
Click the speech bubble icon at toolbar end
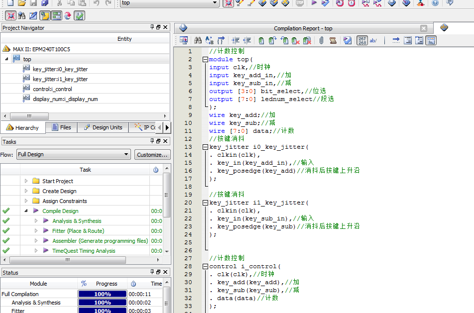450,2
